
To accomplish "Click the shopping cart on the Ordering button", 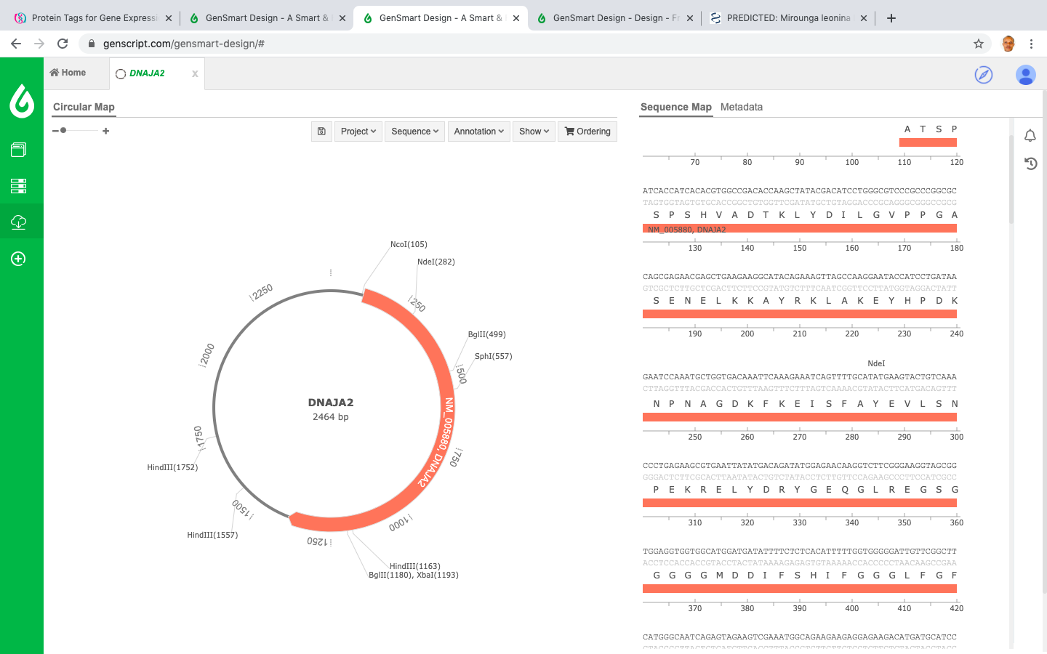I will [x=571, y=132].
